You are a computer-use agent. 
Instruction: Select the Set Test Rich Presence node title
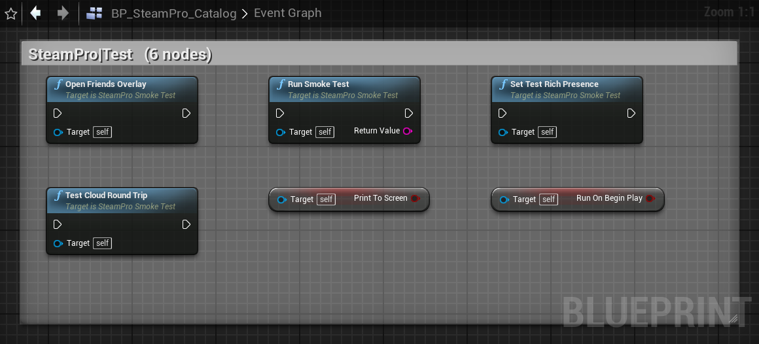coord(554,84)
